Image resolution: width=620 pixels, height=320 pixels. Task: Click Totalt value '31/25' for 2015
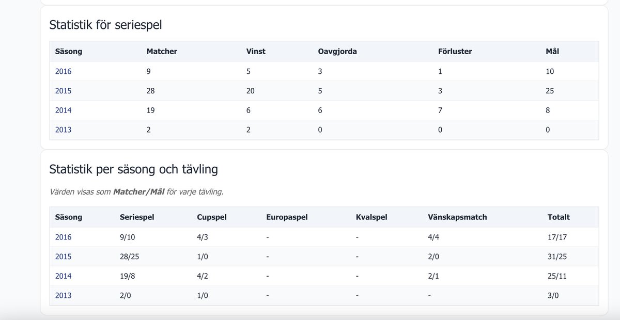[557, 257]
